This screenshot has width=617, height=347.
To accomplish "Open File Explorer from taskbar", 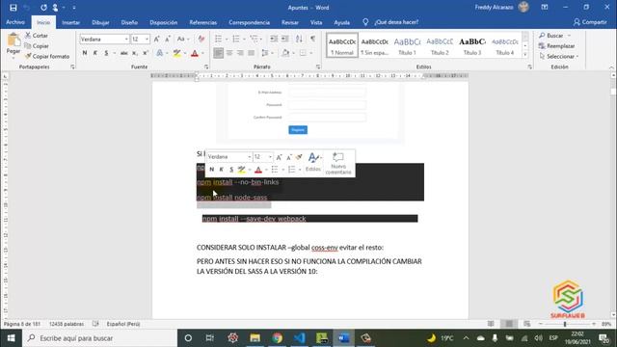I will (x=255, y=338).
